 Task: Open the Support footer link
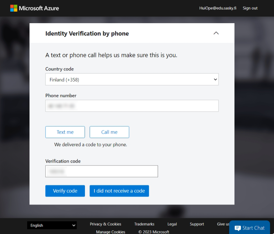click(197, 224)
